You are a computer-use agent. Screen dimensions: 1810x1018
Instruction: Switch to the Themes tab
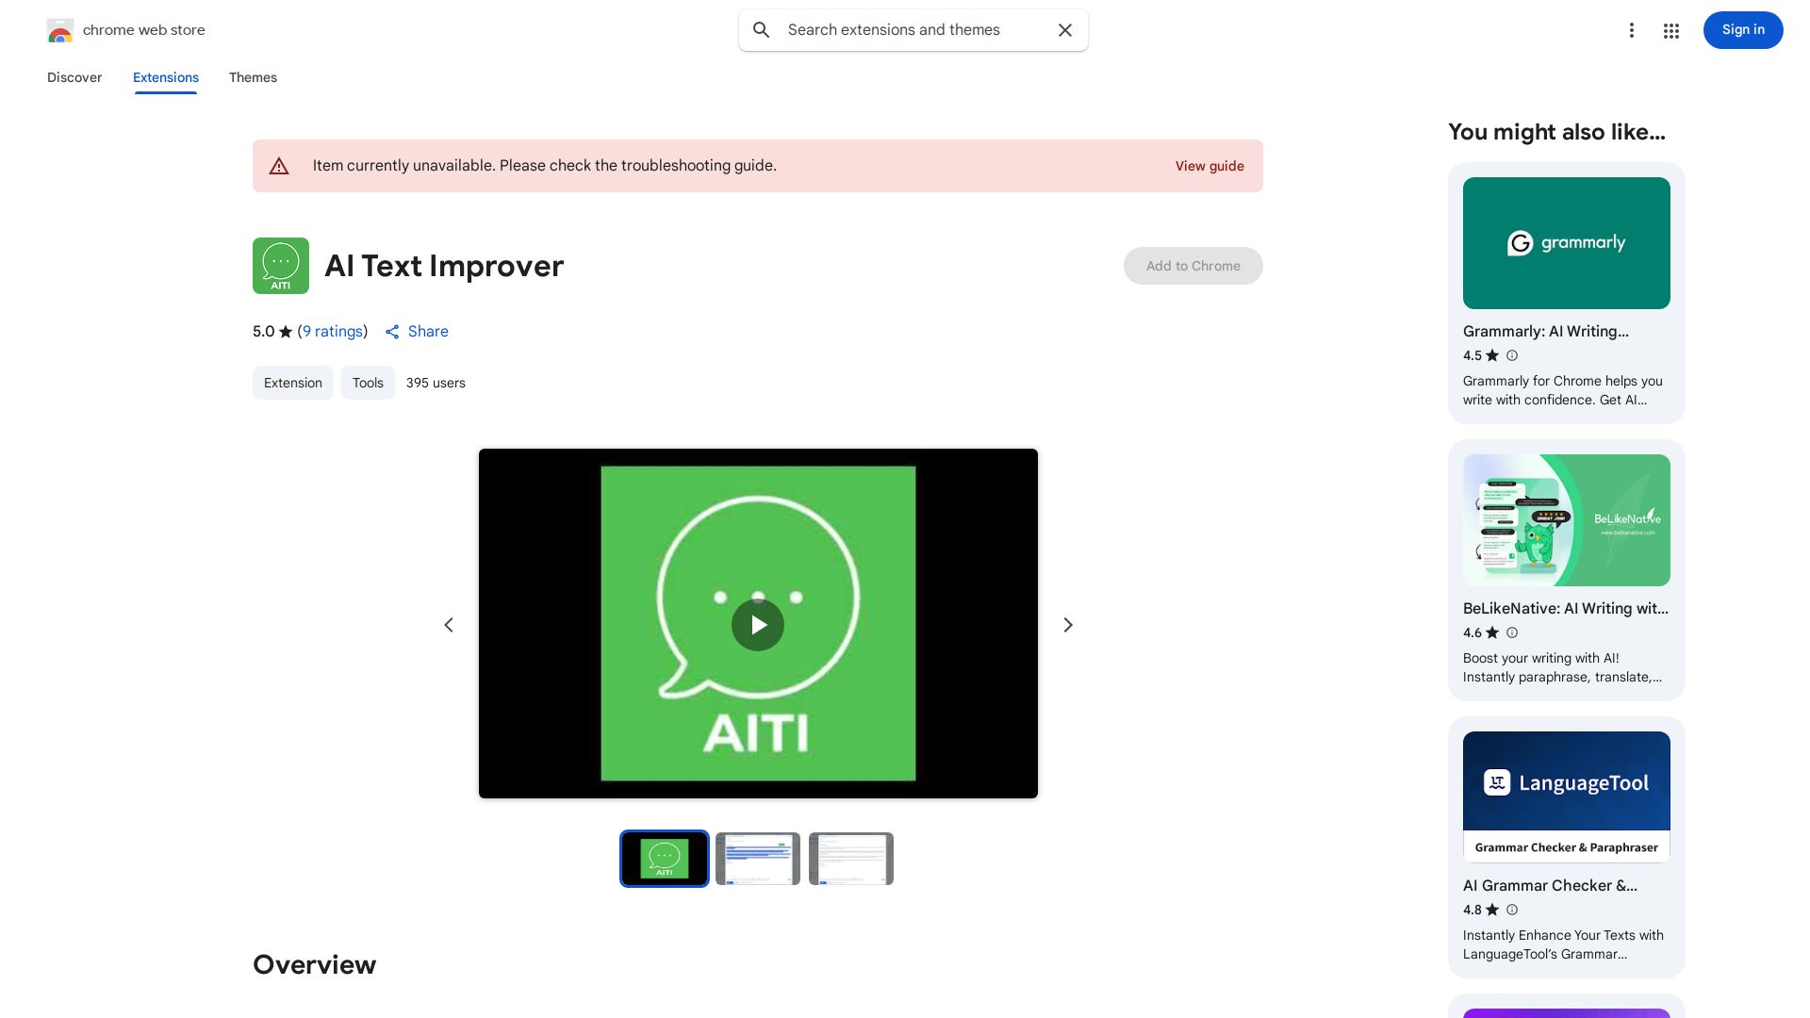(x=253, y=77)
